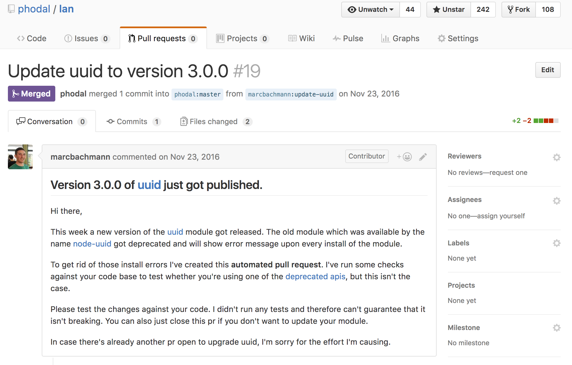Viewport: 572px width, 365px height.
Task: Open phodal owner link in header
Action: 34,9
